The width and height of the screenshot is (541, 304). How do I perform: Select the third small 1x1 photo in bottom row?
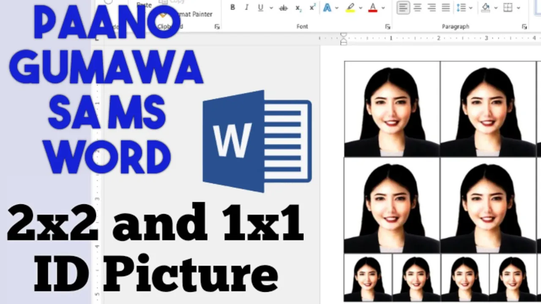coord(465,277)
